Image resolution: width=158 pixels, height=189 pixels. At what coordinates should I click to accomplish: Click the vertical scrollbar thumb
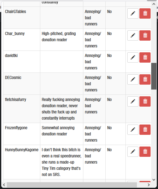click(154, 76)
